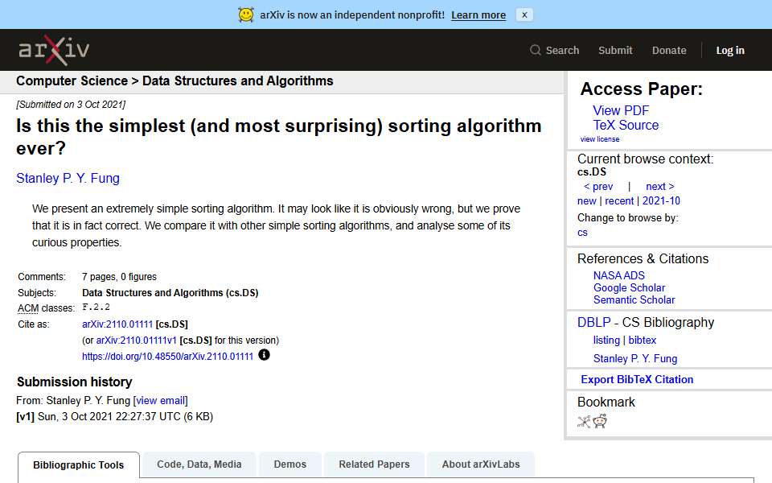The width and height of the screenshot is (772, 483).
Task: Browse the 2021-10 listing
Action: pos(661,200)
